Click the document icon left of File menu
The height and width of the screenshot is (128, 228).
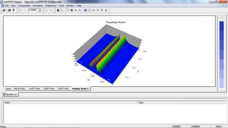2,6
